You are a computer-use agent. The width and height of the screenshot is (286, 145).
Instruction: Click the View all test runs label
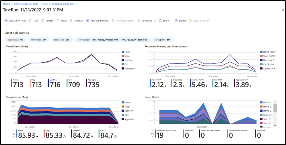click(x=18, y=21)
